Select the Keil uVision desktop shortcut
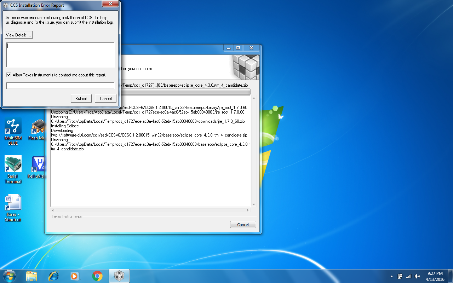453x283 pixels. point(36,168)
